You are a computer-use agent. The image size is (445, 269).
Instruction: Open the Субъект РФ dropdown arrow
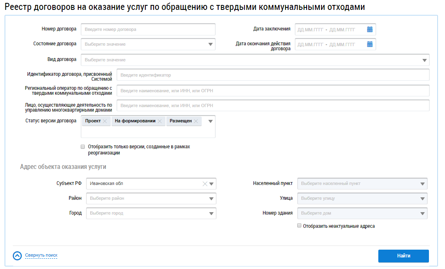[212, 184]
